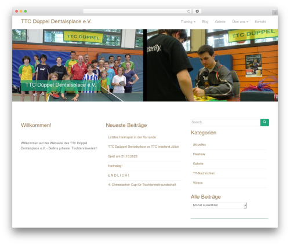The width and height of the screenshot is (290, 245).
Task: Open post 4. Chinesischer Cup für Tischtennisfreundschaft
Action: coord(142,185)
